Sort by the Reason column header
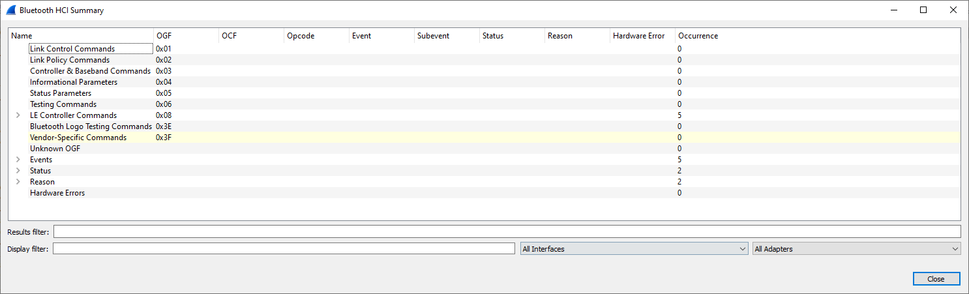This screenshot has width=969, height=294. [x=578, y=36]
